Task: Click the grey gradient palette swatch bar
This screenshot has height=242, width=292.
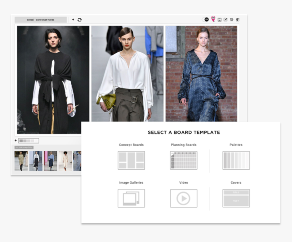Action: (29, 141)
